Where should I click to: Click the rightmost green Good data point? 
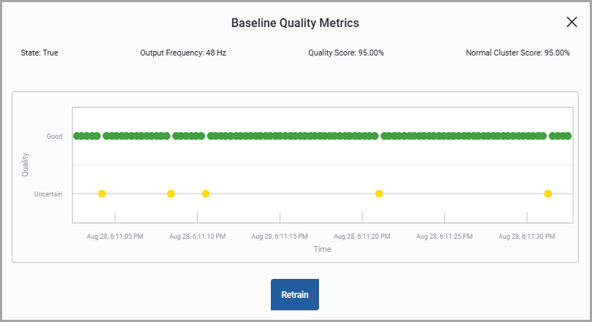(568, 136)
